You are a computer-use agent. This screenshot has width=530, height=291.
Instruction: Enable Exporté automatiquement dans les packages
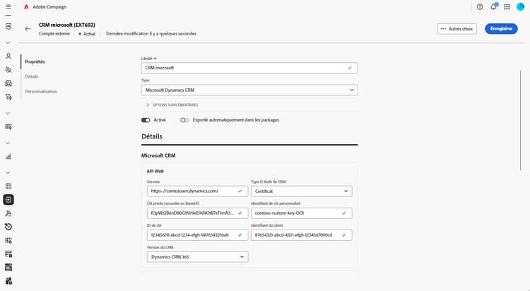point(184,120)
